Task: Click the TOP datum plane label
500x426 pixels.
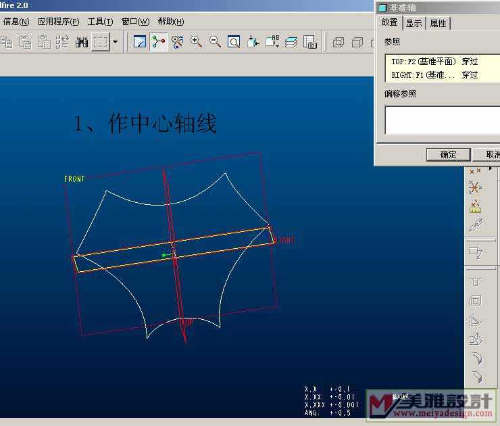Action: click(x=186, y=323)
